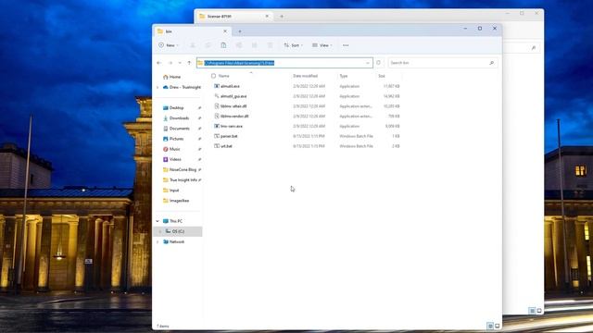
Task: Click the magnifier icon in the Search bin box
Action: tap(491, 63)
